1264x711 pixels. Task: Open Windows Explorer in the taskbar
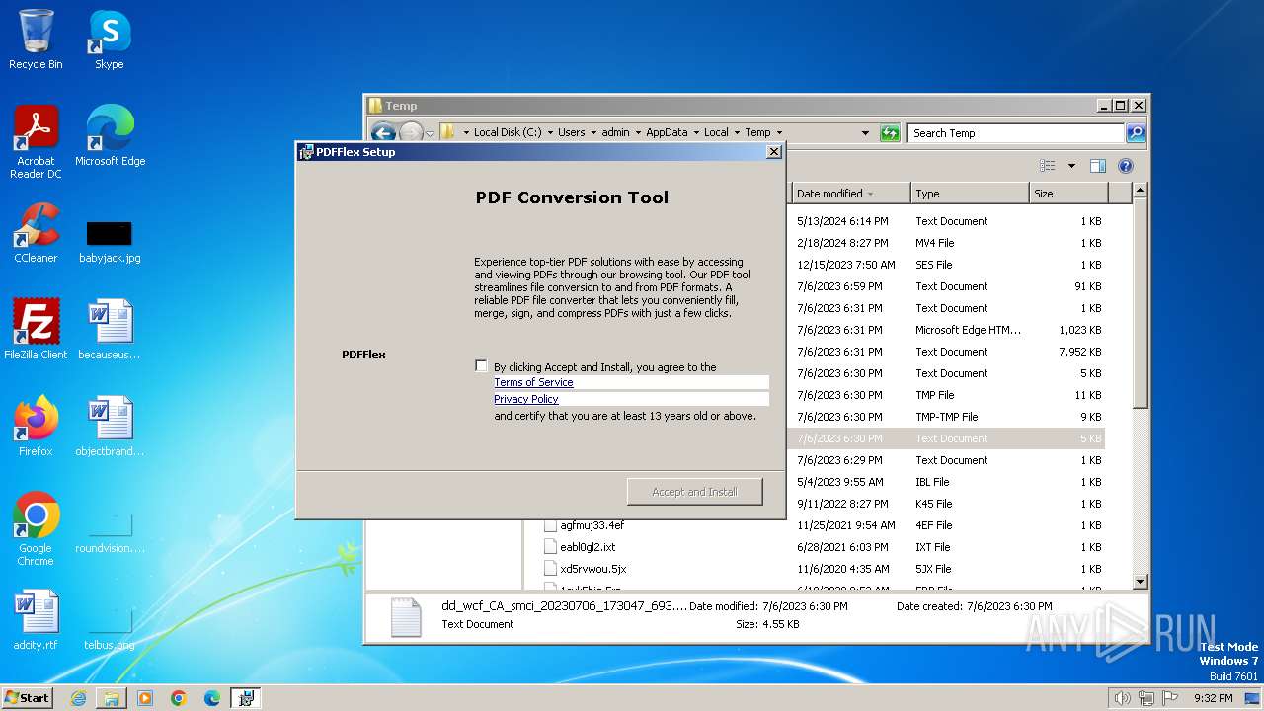112,698
